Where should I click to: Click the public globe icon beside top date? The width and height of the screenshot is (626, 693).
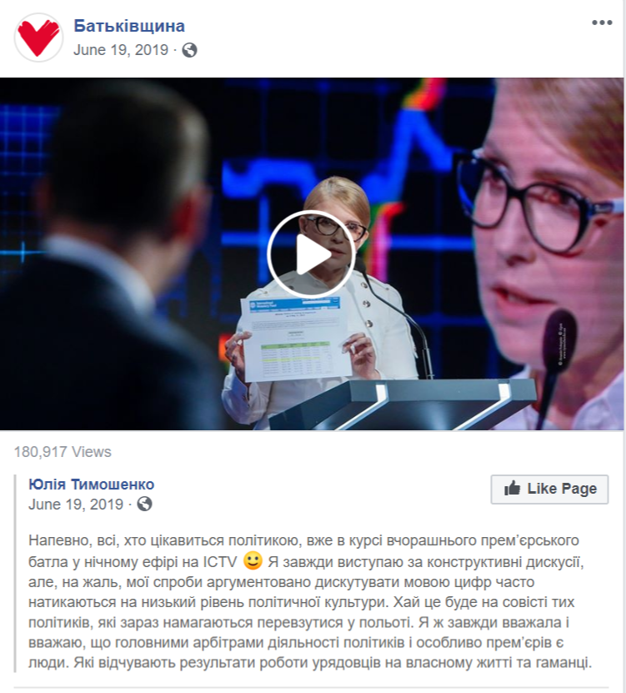point(189,50)
